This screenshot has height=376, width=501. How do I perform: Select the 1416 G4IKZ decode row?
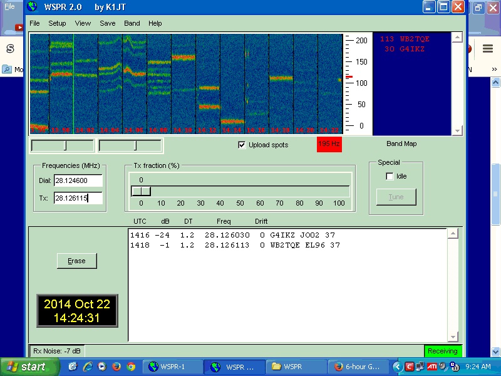click(232, 236)
